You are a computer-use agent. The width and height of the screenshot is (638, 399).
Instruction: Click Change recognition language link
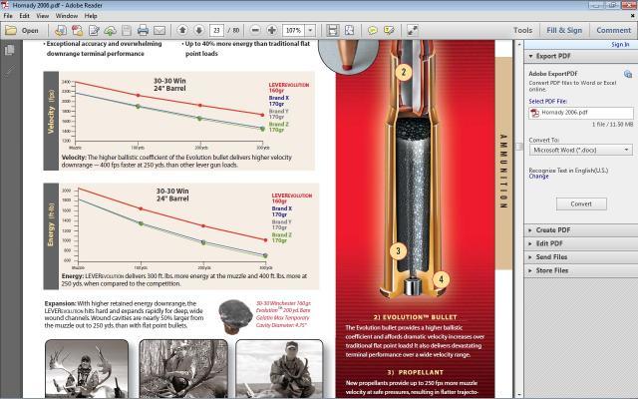coord(538,177)
